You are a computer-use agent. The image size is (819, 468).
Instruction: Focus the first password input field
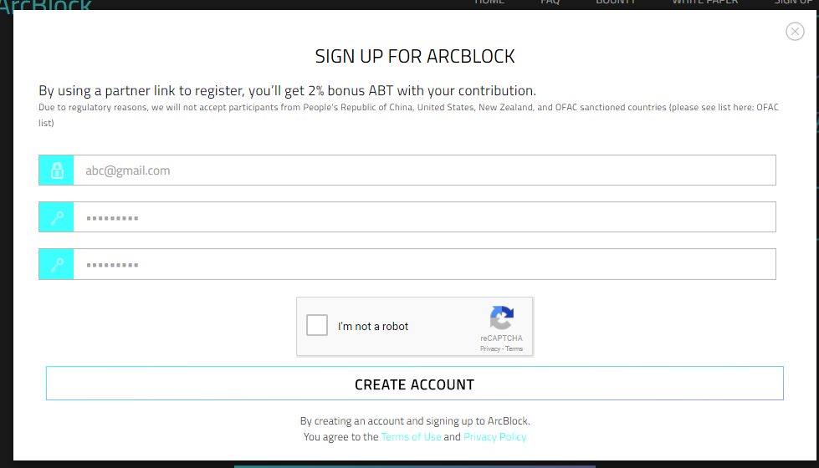pyautogui.click(x=424, y=217)
